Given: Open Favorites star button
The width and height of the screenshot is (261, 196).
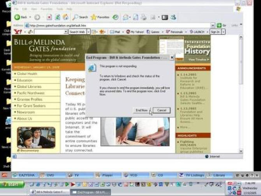Looking at the screenshot, I should pos(100,17).
